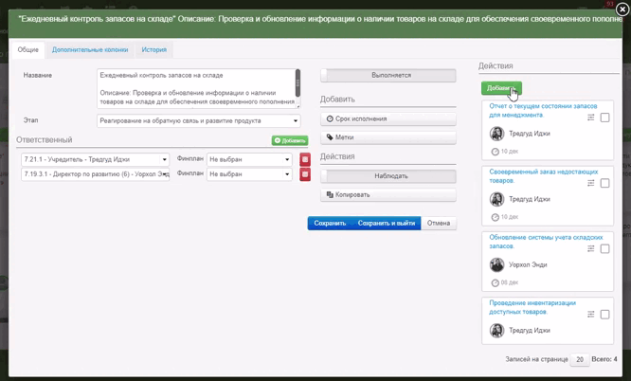631x381 pixels.
Task: Add an action with green Добавить button
Action: tap(501, 88)
